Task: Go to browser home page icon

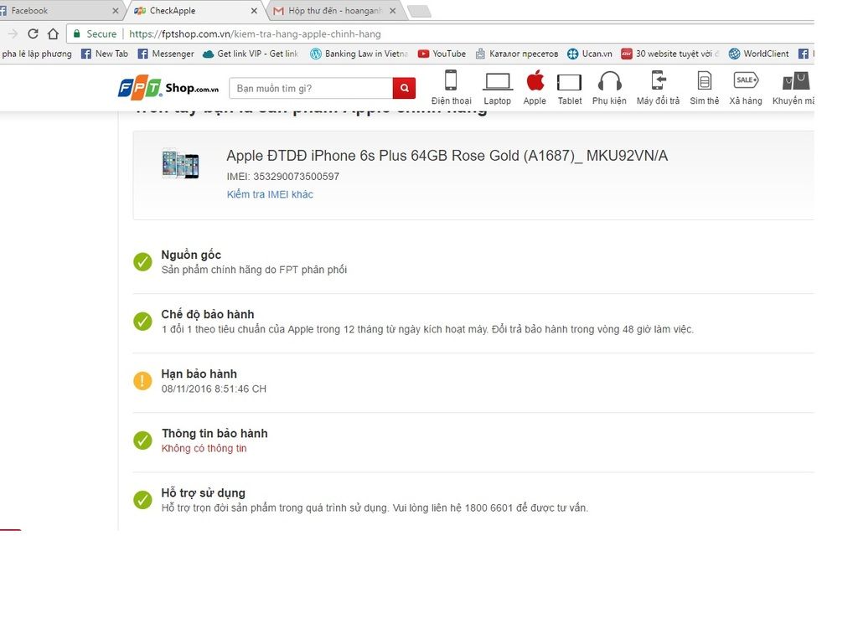Action: click(53, 33)
